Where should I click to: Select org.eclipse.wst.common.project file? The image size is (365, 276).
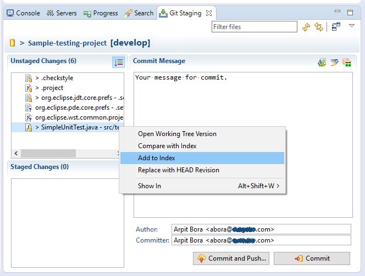pyautogui.click(x=68, y=117)
